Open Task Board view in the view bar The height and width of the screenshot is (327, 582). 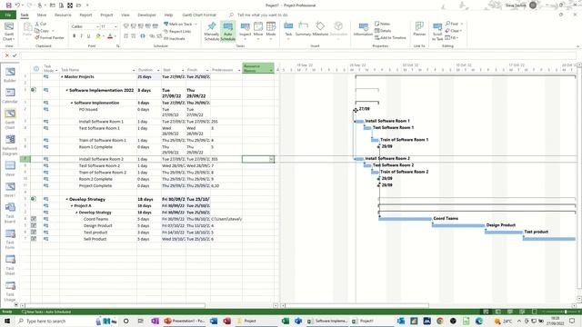(x=10, y=213)
